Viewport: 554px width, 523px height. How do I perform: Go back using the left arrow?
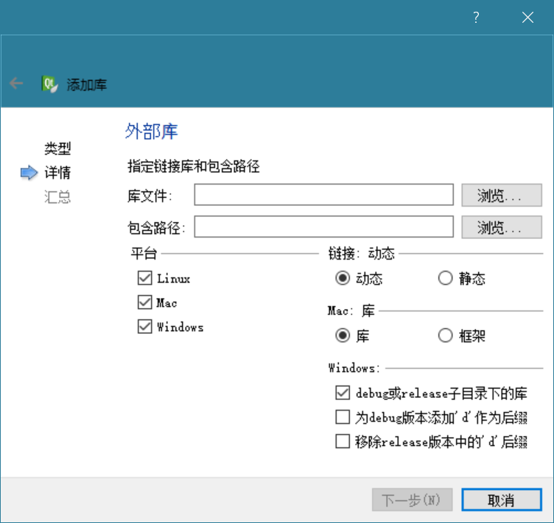[16, 84]
